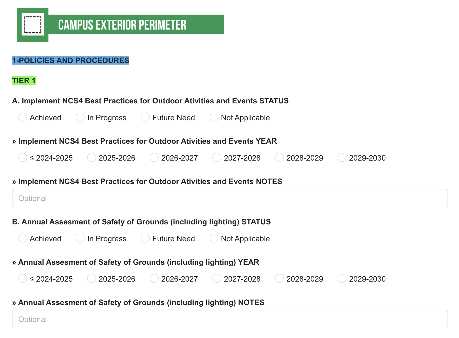Viewport: 459px width, 338px height.
Task: Click the dashed square perimeter icon
Action: coord(33,25)
